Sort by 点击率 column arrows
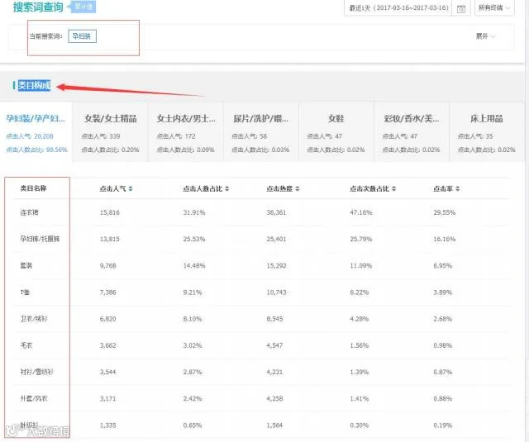The height and width of the screenshot is (442, 529). coord(457,189)
